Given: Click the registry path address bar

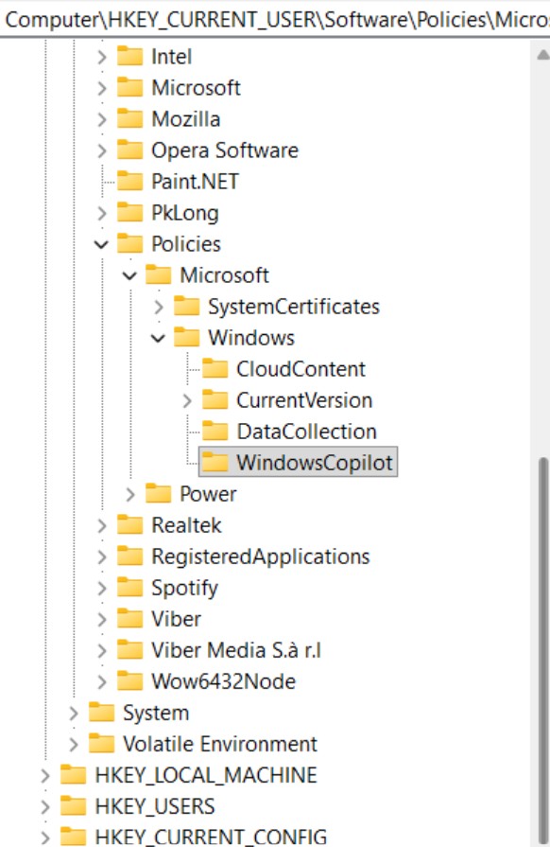Looking at the screenshot, I should point(275,20).
